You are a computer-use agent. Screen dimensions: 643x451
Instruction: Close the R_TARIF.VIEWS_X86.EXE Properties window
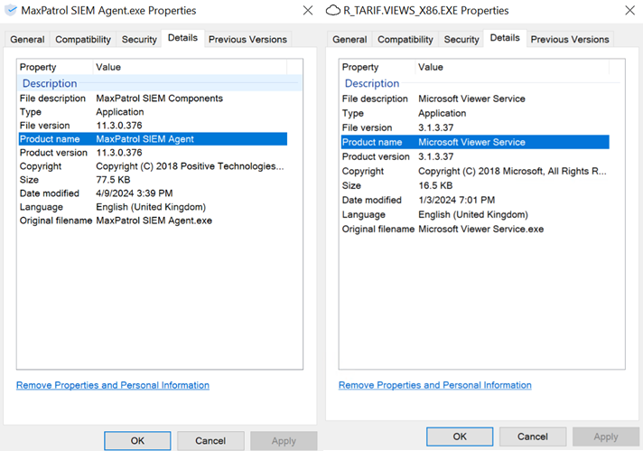pyautogui.click(x=629, y=10)
